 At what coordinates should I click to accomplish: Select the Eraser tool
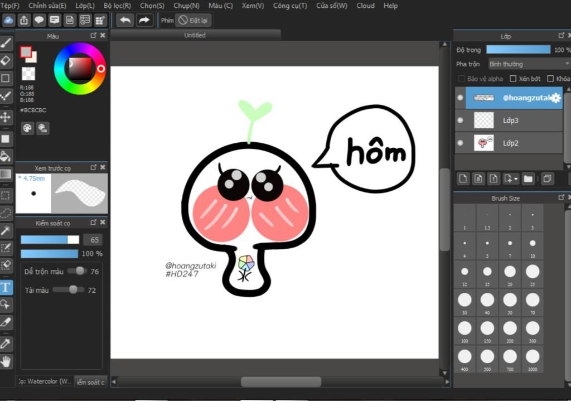click(6, 60)
